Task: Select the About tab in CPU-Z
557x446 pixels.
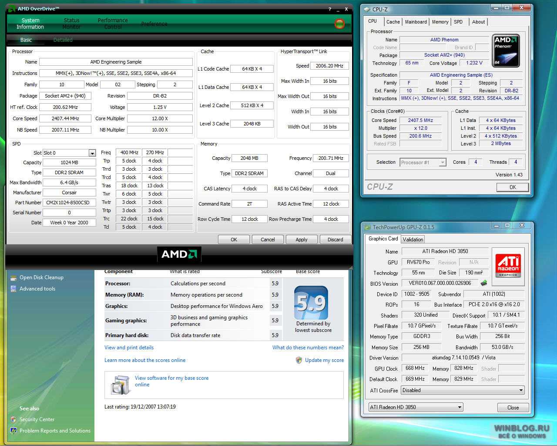Action: pyautogui.click(x=478, y=22)
